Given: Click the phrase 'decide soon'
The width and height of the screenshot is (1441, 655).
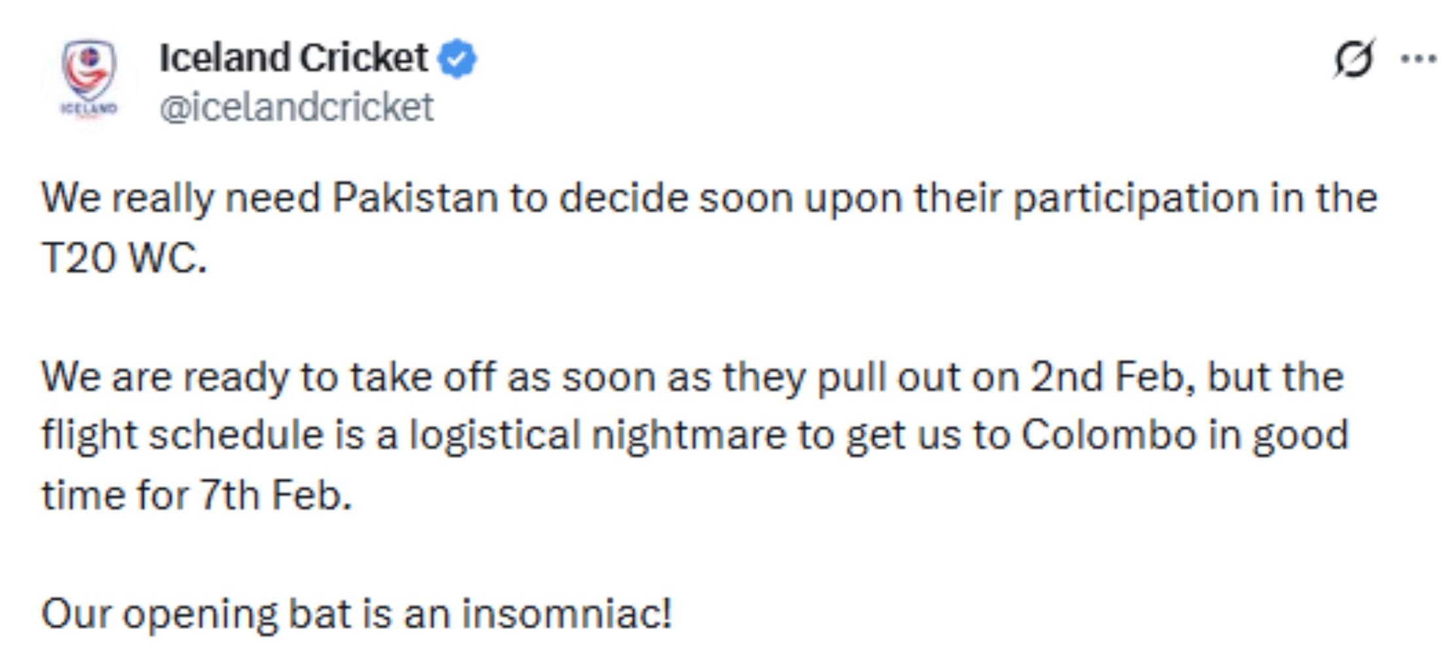Looking at the screenshot, I should [676, 198].
